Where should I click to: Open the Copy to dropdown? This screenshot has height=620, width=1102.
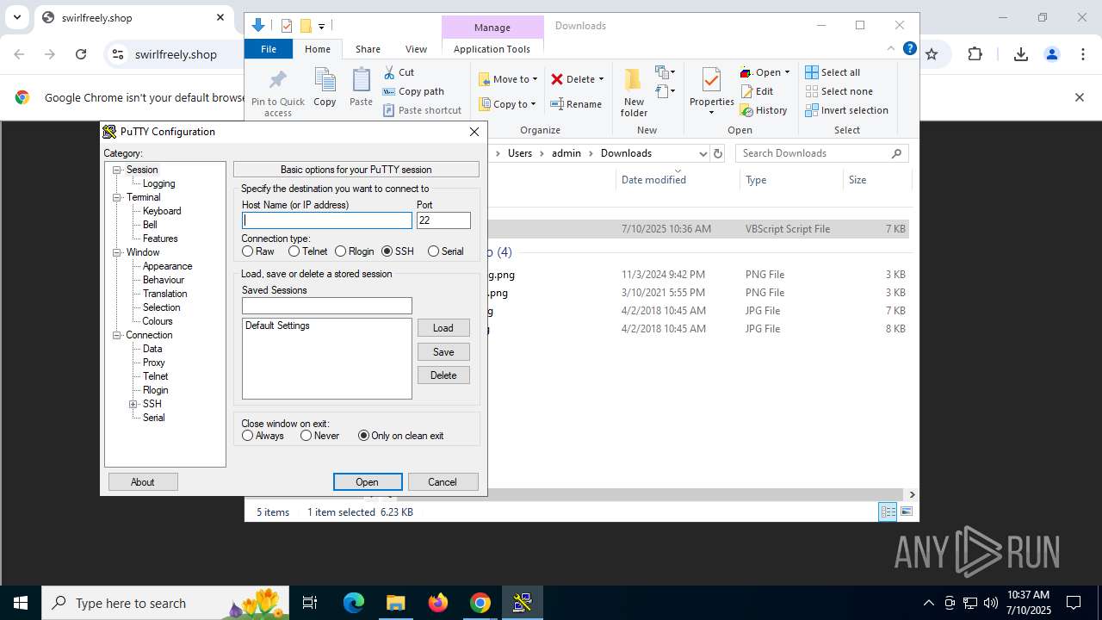(x=508, y=104)
